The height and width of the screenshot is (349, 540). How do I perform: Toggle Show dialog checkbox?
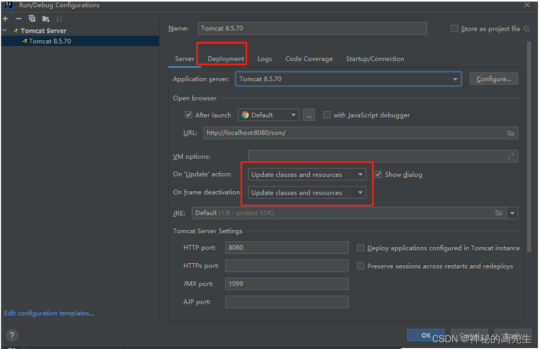click(378, 174)
